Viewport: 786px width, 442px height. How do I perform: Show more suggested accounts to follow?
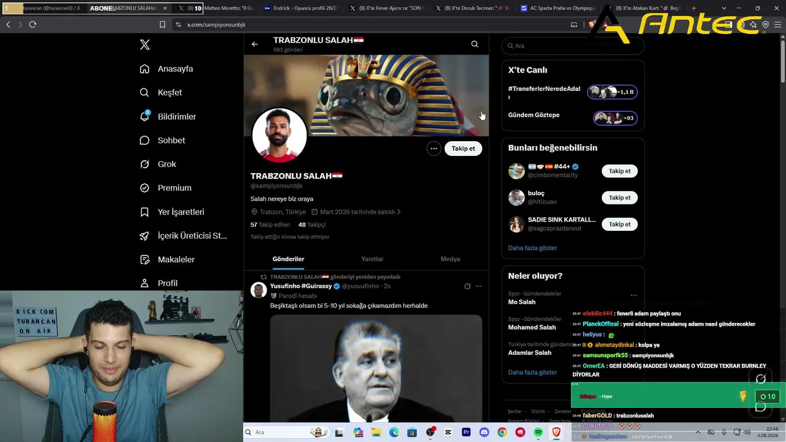(x=532, y=248)
